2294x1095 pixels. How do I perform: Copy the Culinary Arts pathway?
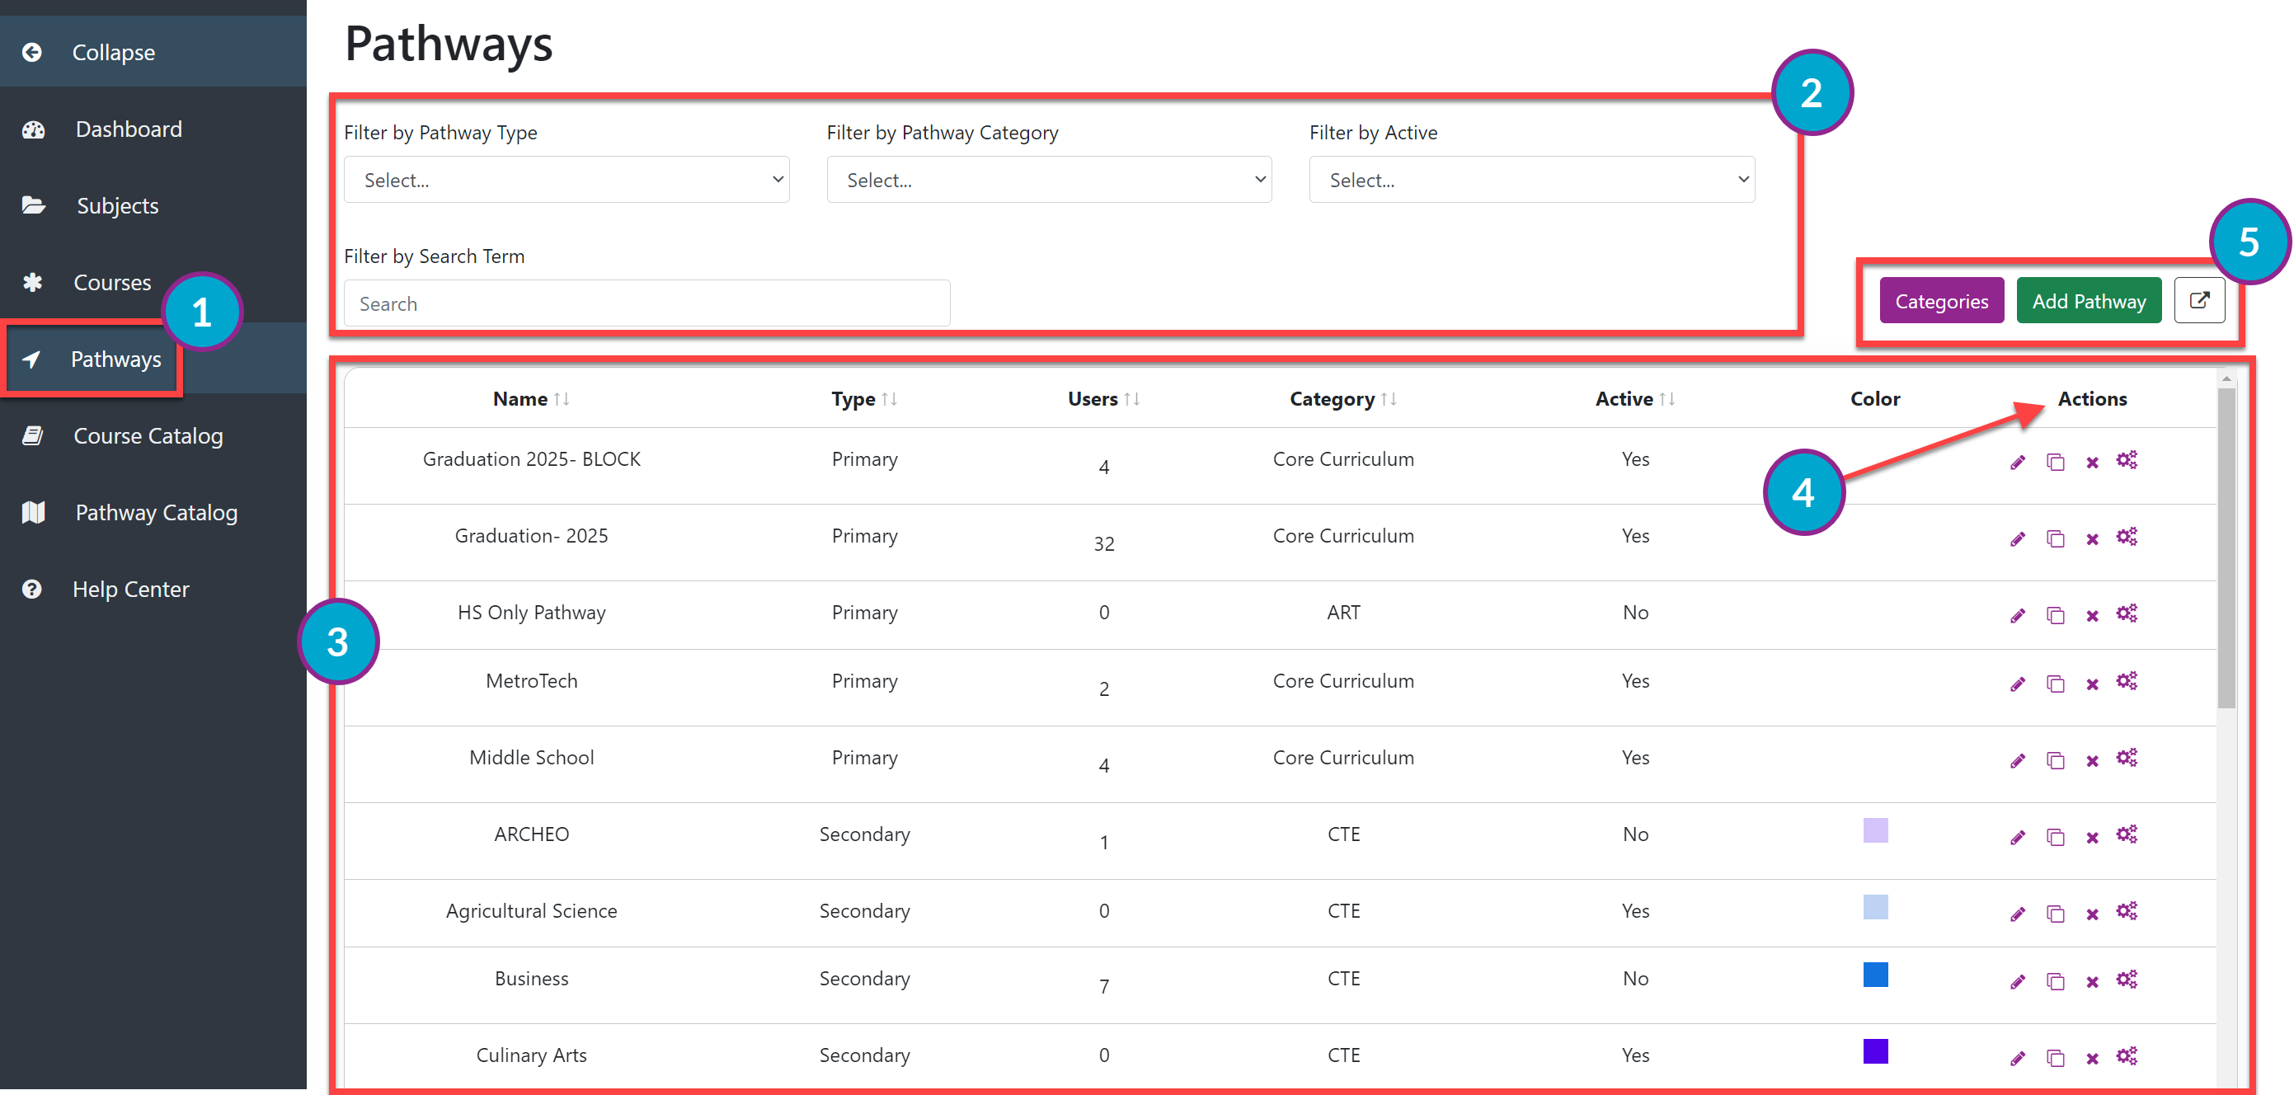[2056, 1058]
